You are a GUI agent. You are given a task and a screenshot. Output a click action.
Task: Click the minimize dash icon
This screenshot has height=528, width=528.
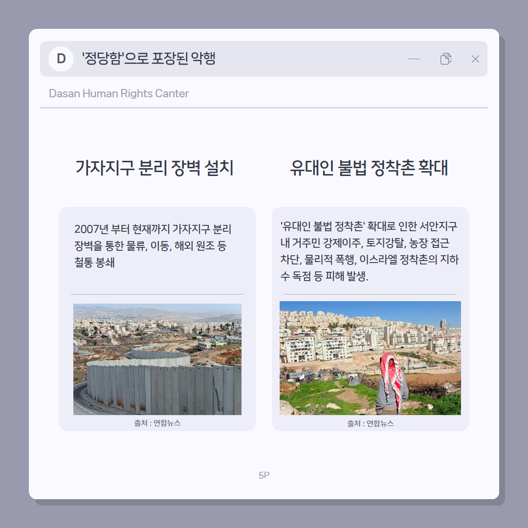[414, 59]
